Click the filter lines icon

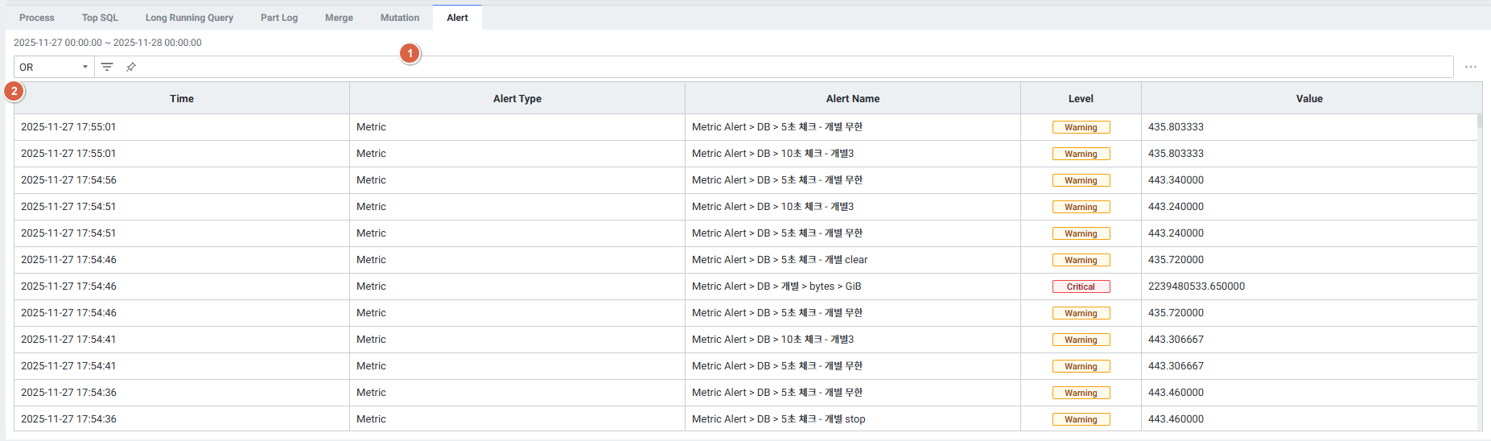(107, 67)
